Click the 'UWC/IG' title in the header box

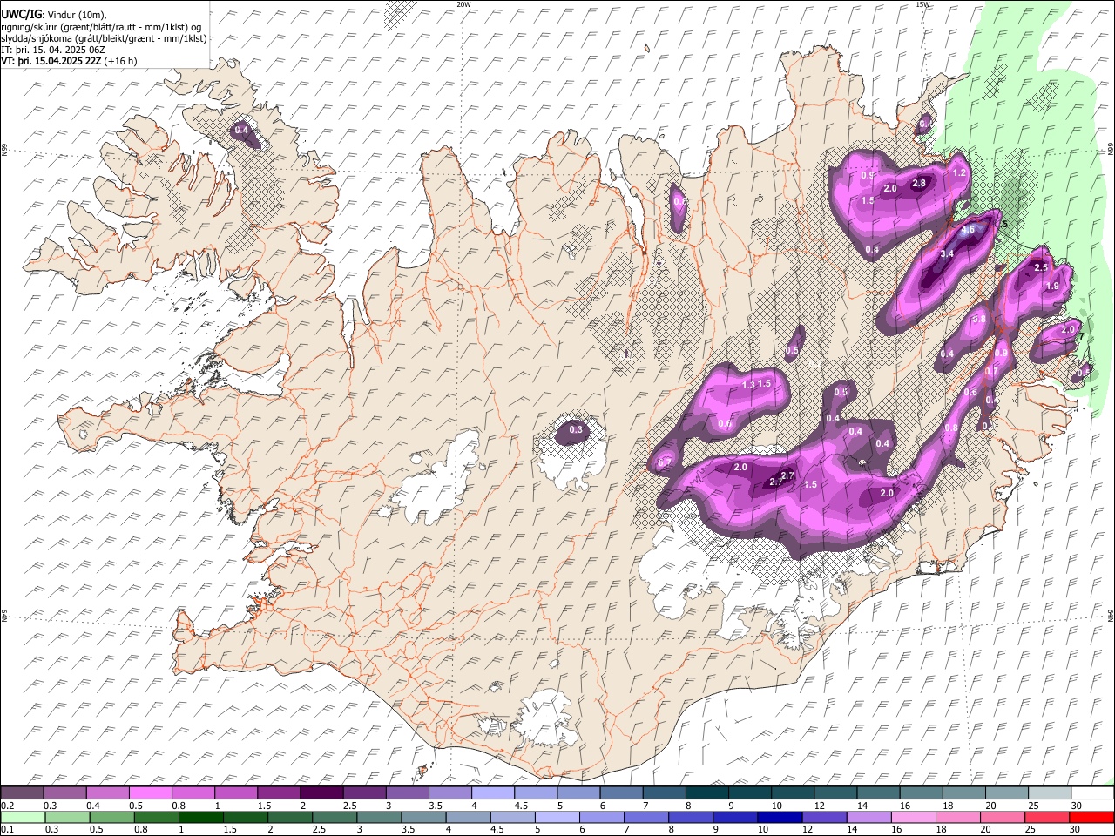pyautogui.click(x=21, y=14)
